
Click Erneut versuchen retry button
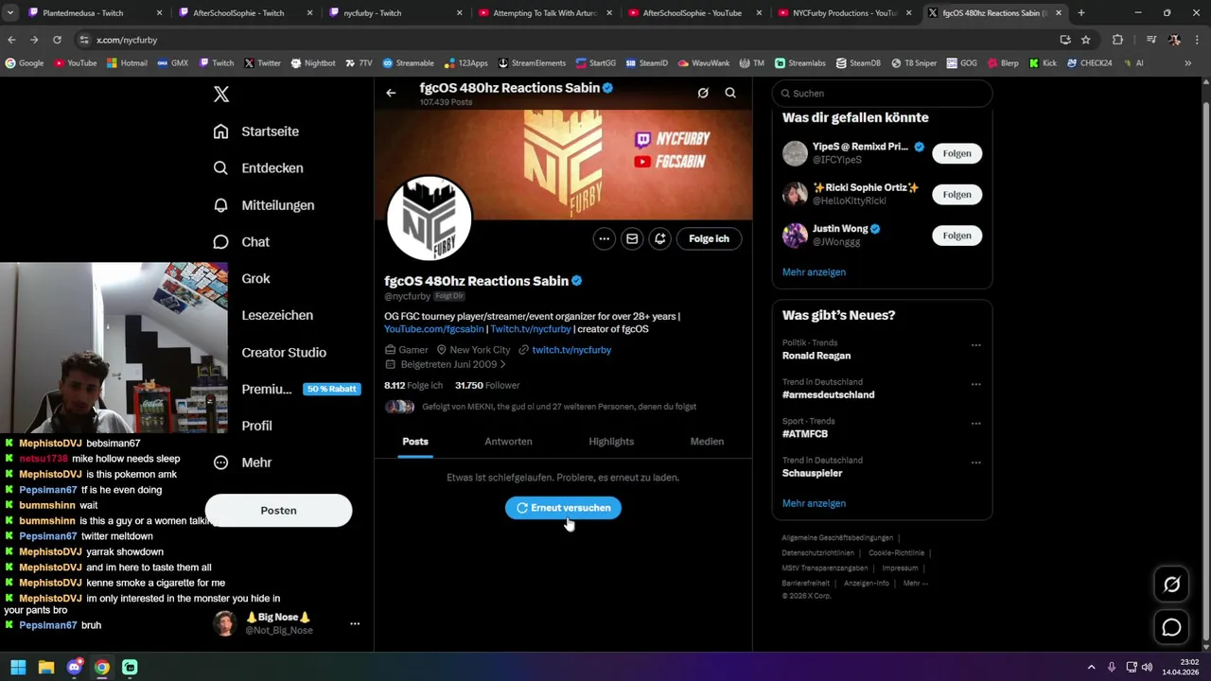[563, 508]
